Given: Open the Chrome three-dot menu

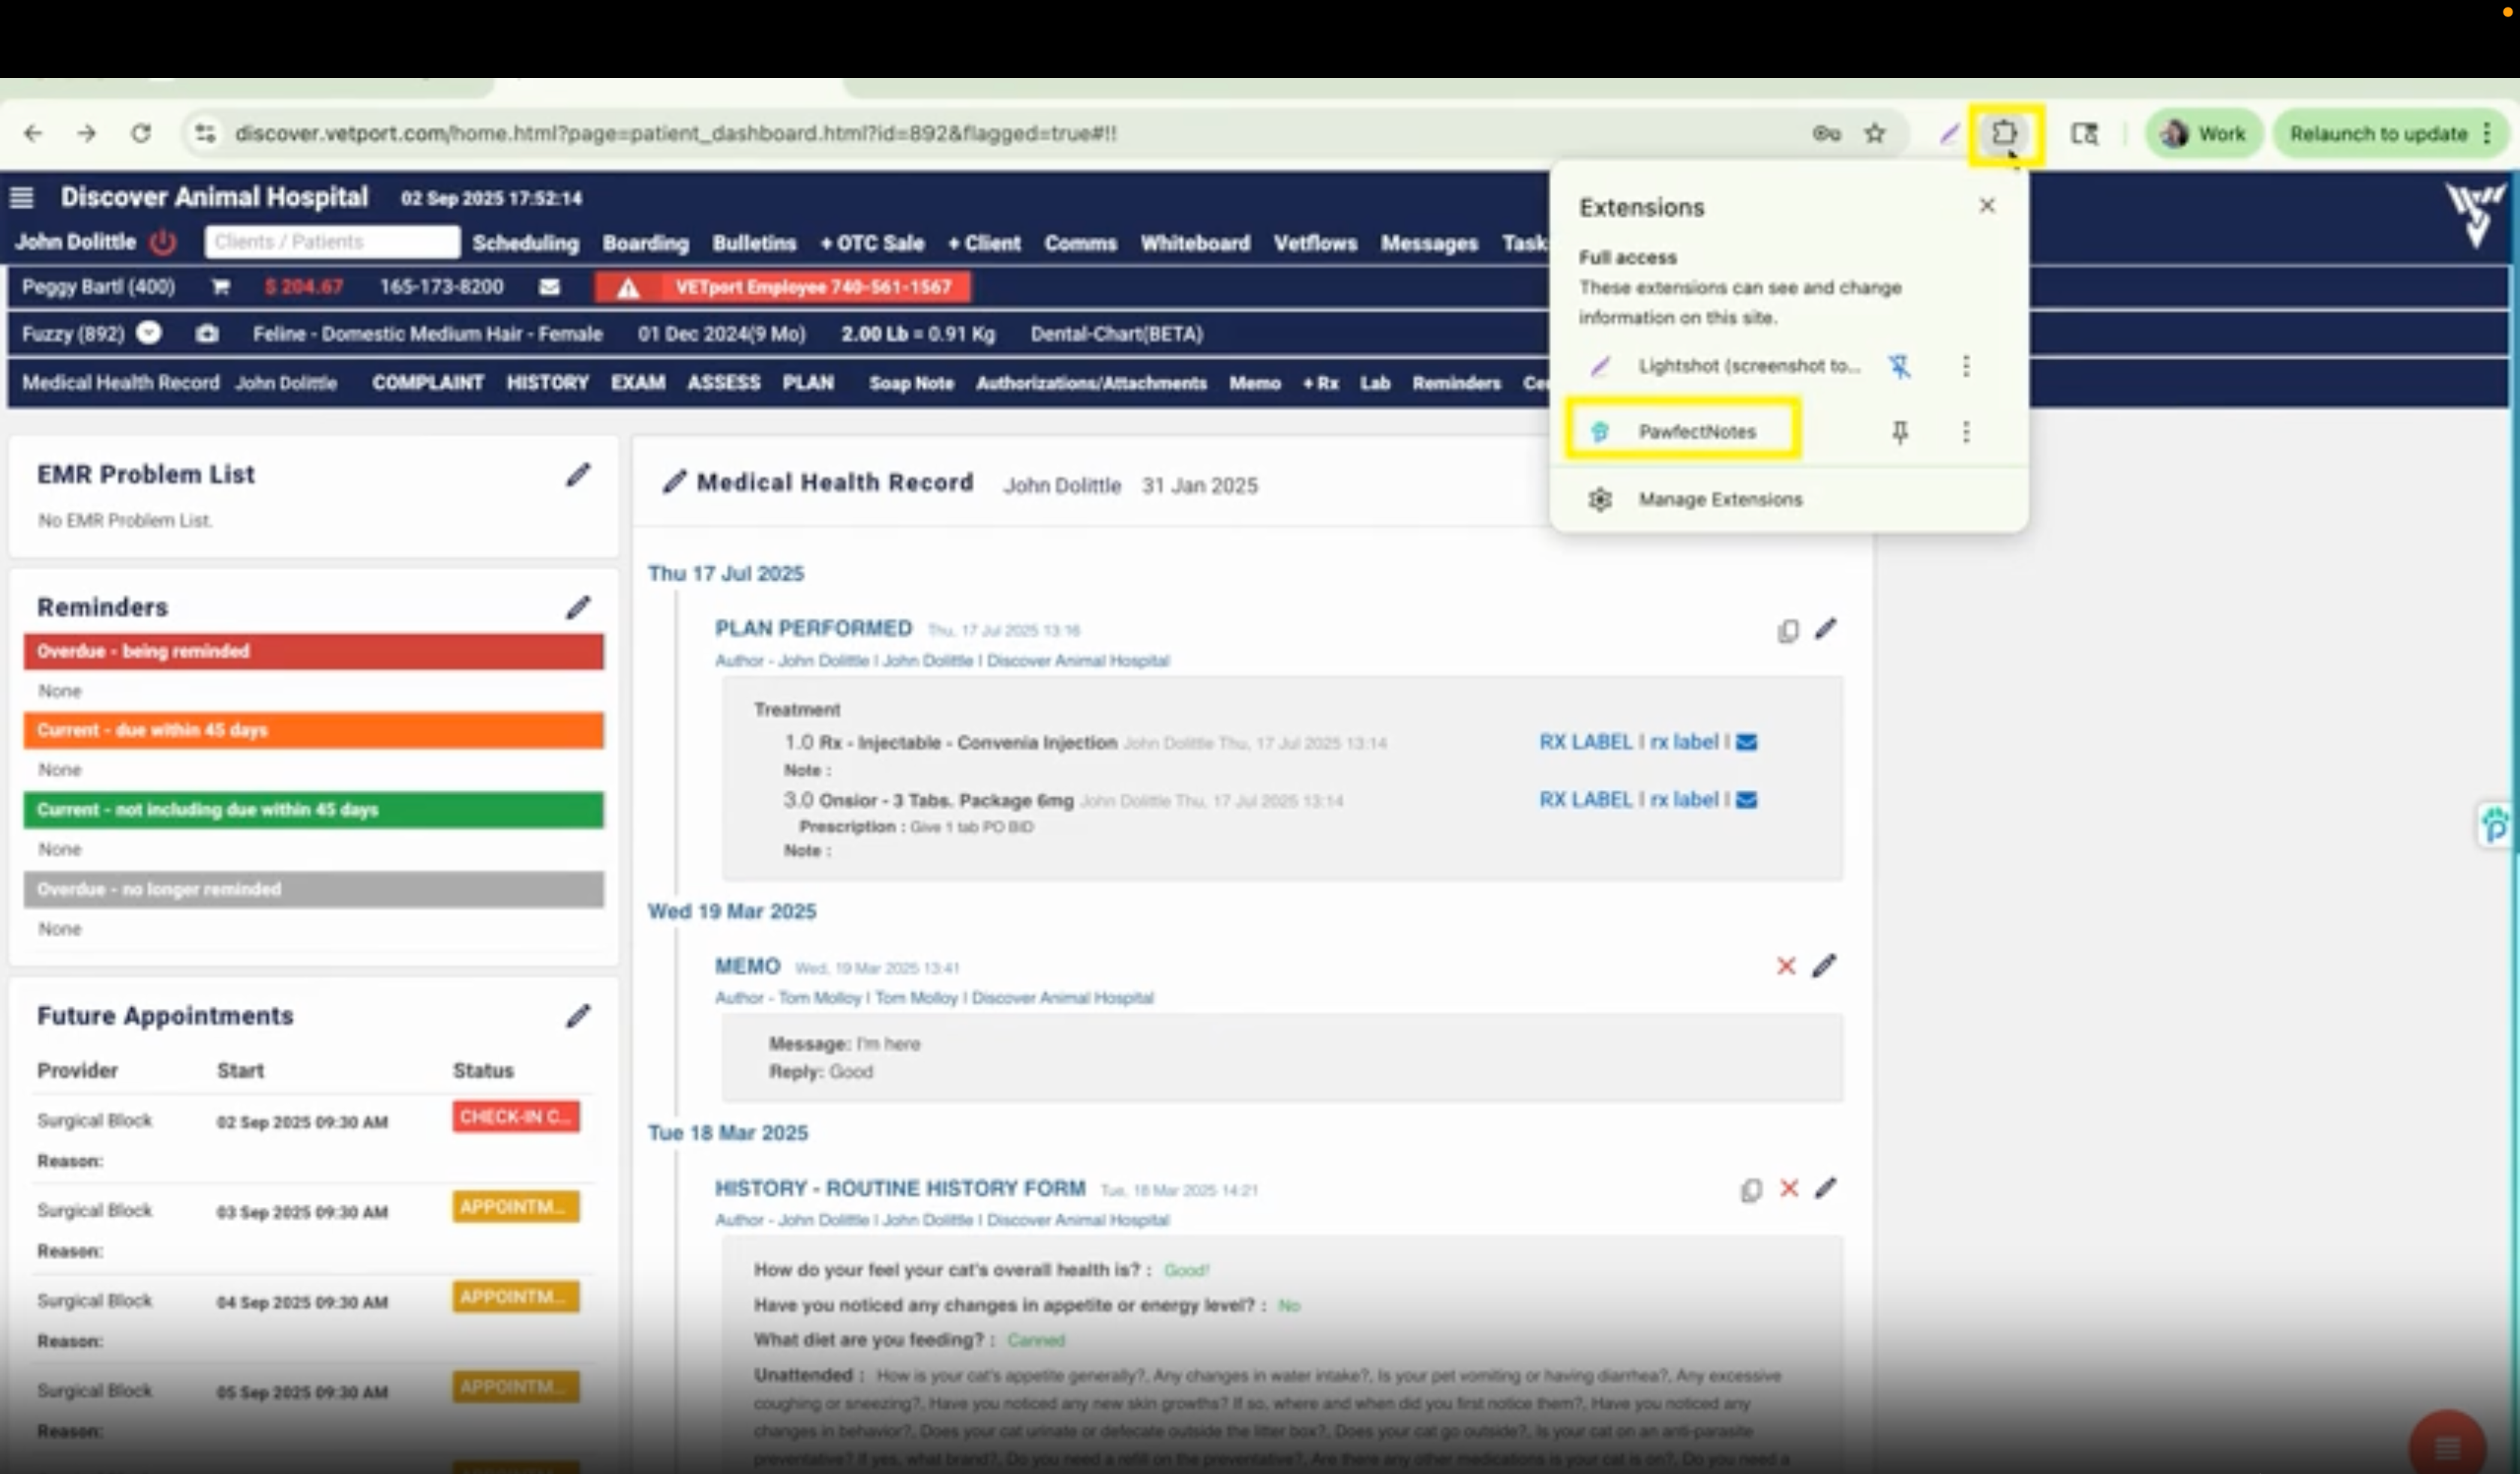Looking at the screenshot, I should point(2487,133).
